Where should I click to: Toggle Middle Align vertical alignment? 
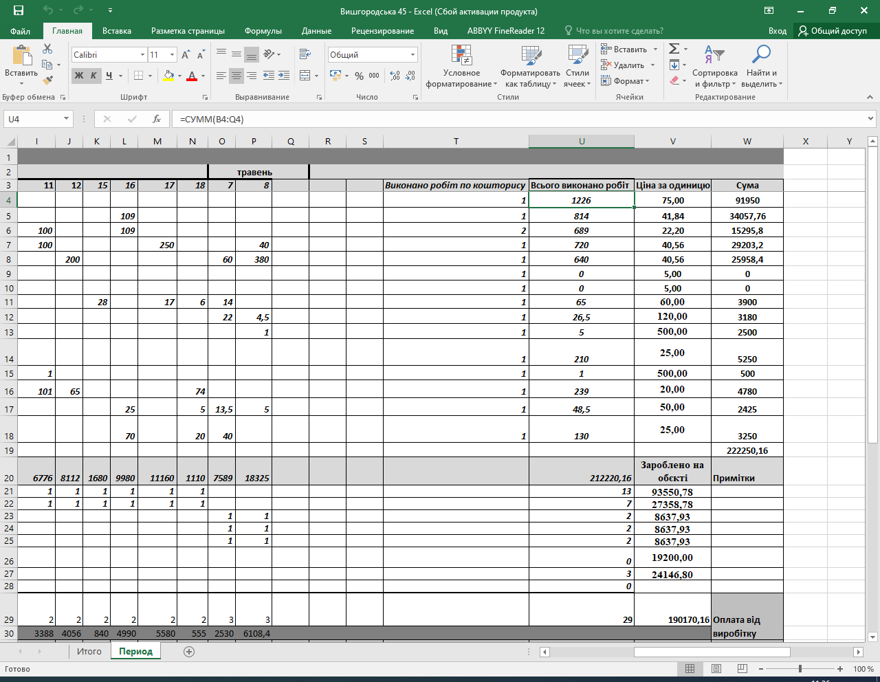point(236,54)
